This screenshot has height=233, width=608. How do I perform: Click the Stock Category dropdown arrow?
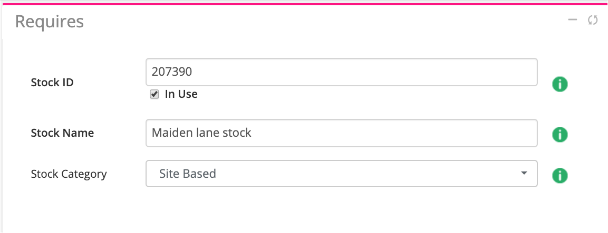tap(523, 173)
